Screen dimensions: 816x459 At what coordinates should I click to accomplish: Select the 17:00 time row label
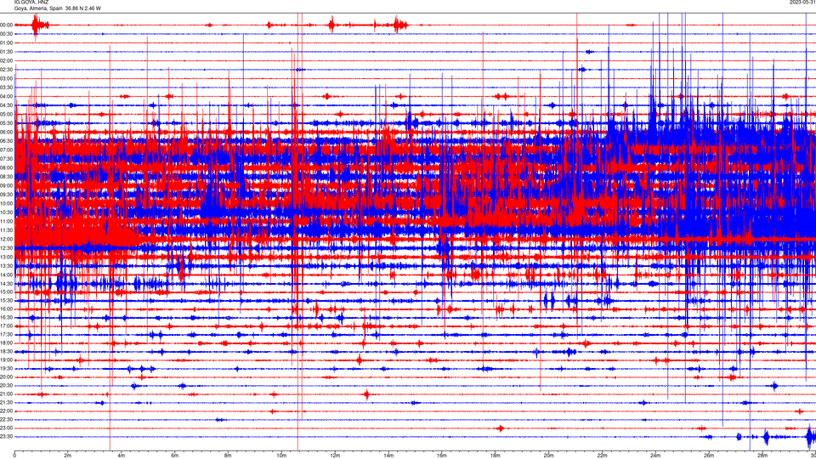point(6,326)
